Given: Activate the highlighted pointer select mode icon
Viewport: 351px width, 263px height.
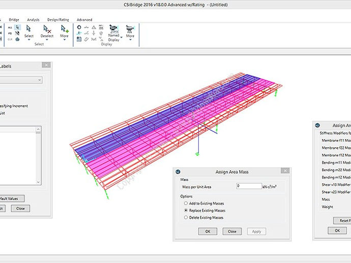Looking at the screenshot, I should (x=17, y=27).
